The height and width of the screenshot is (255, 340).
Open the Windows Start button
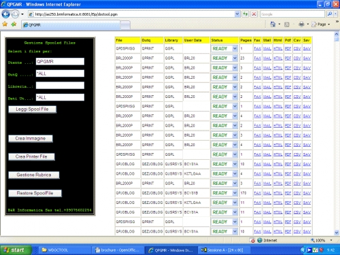[16, 250]
